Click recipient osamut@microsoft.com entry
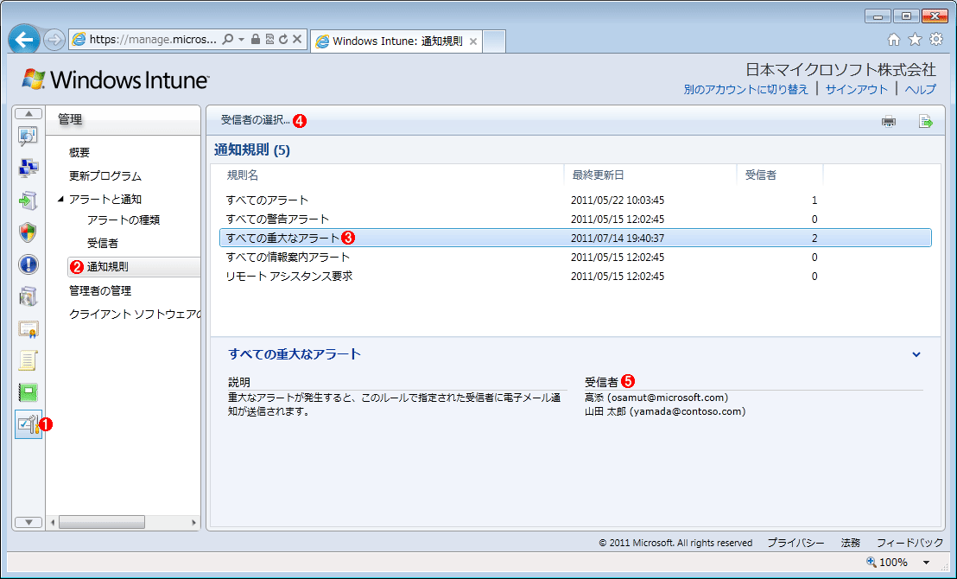This screenshot has width=957, height=579. 656,398
